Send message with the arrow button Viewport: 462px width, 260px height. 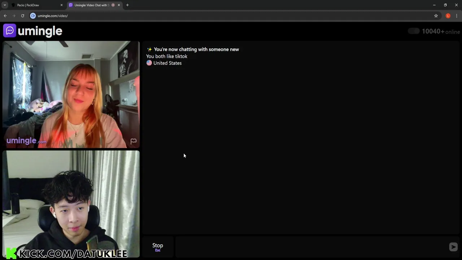point(453,247)
